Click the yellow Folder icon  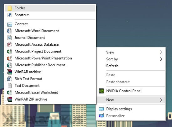point(10,8)
